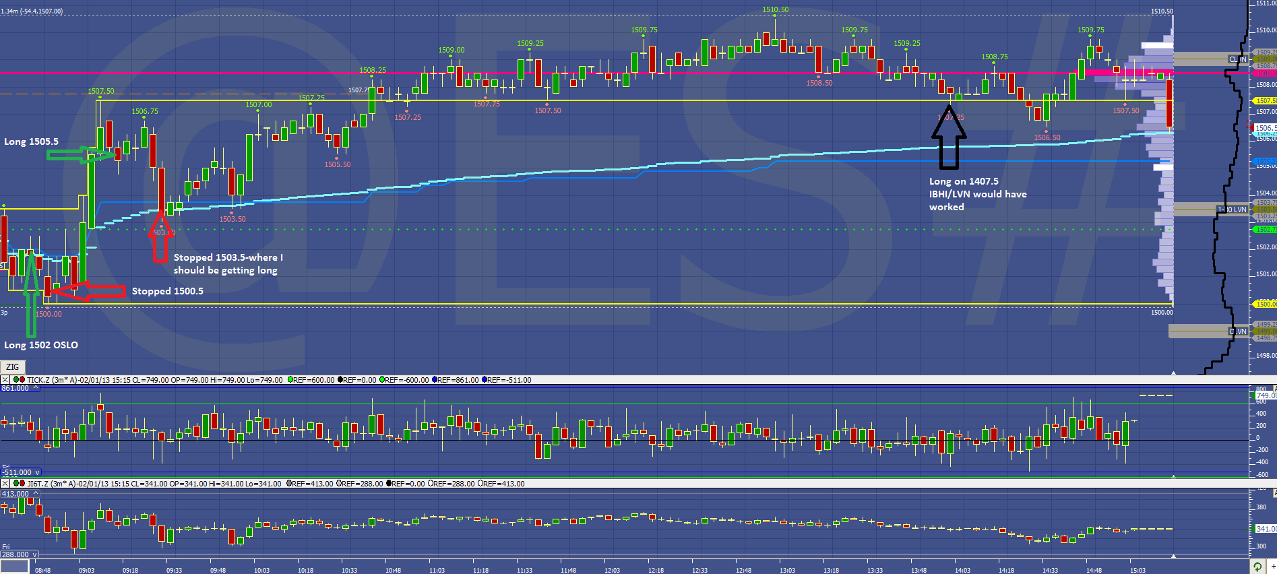
Task: Click the refresh icon in bottom-right corner
Action: [1257, 567]
